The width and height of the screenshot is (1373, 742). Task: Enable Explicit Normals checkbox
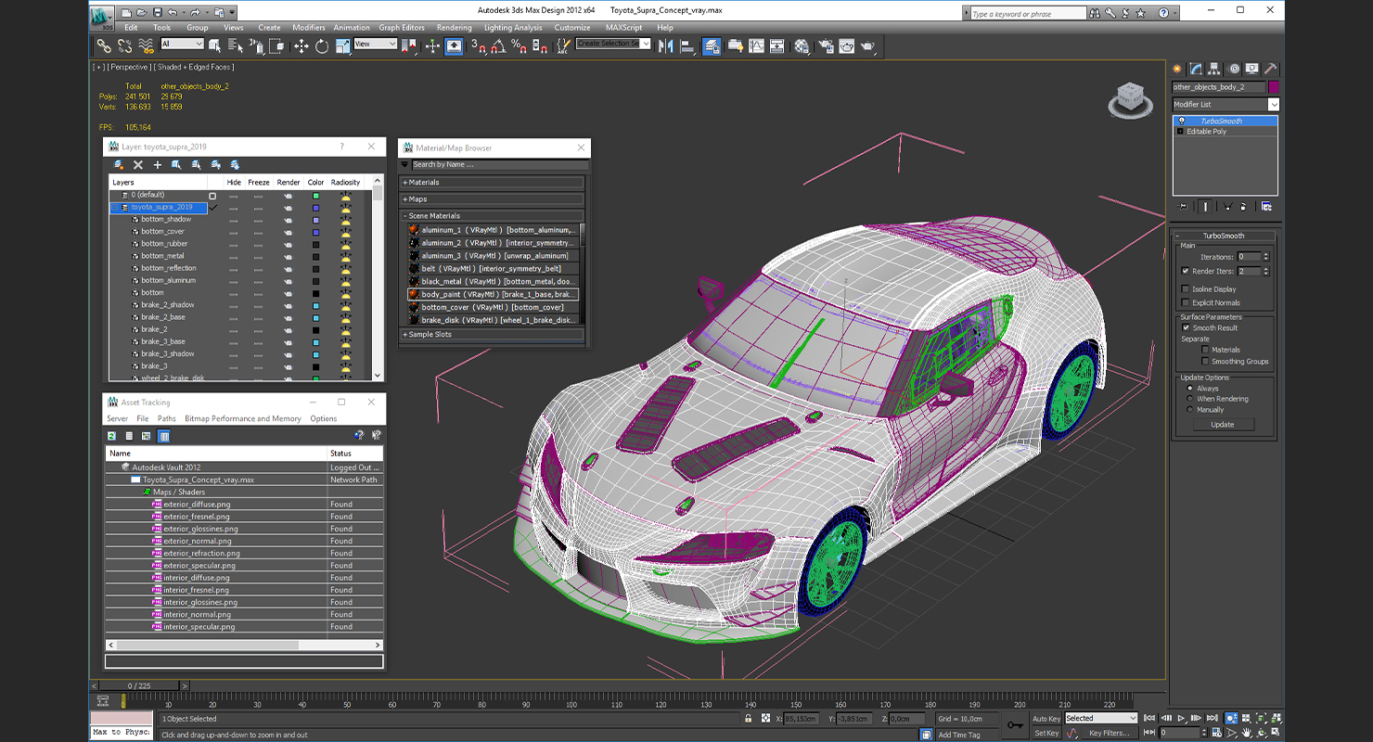point(1186,302)
